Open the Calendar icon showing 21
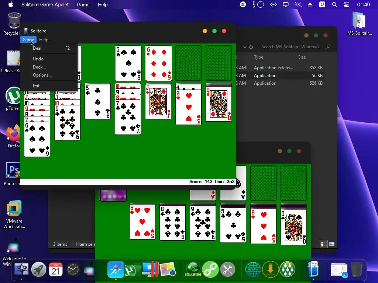378x283 pixels. click(56, 269)
